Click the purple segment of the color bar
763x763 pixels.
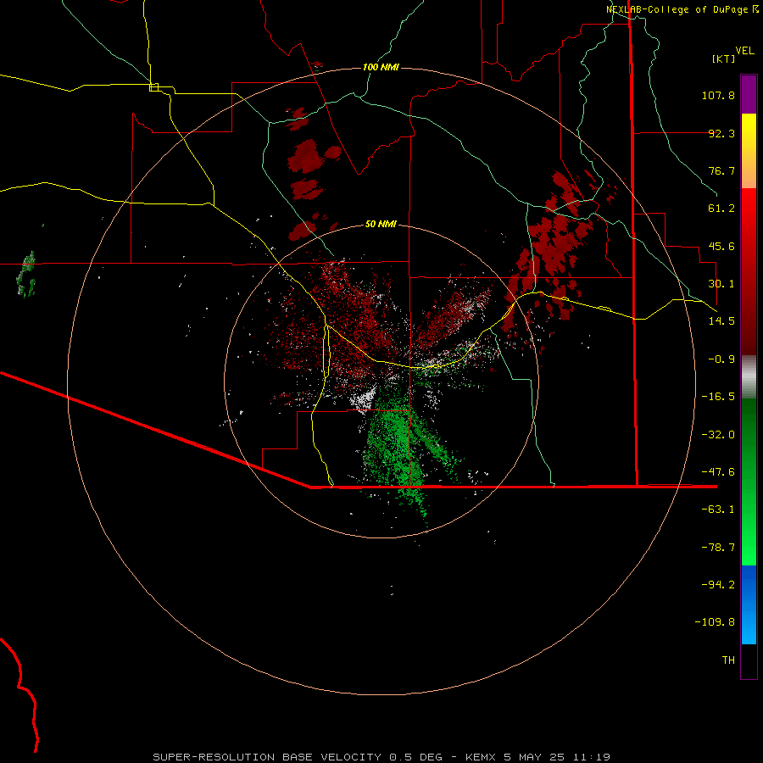tap(749, 94)
